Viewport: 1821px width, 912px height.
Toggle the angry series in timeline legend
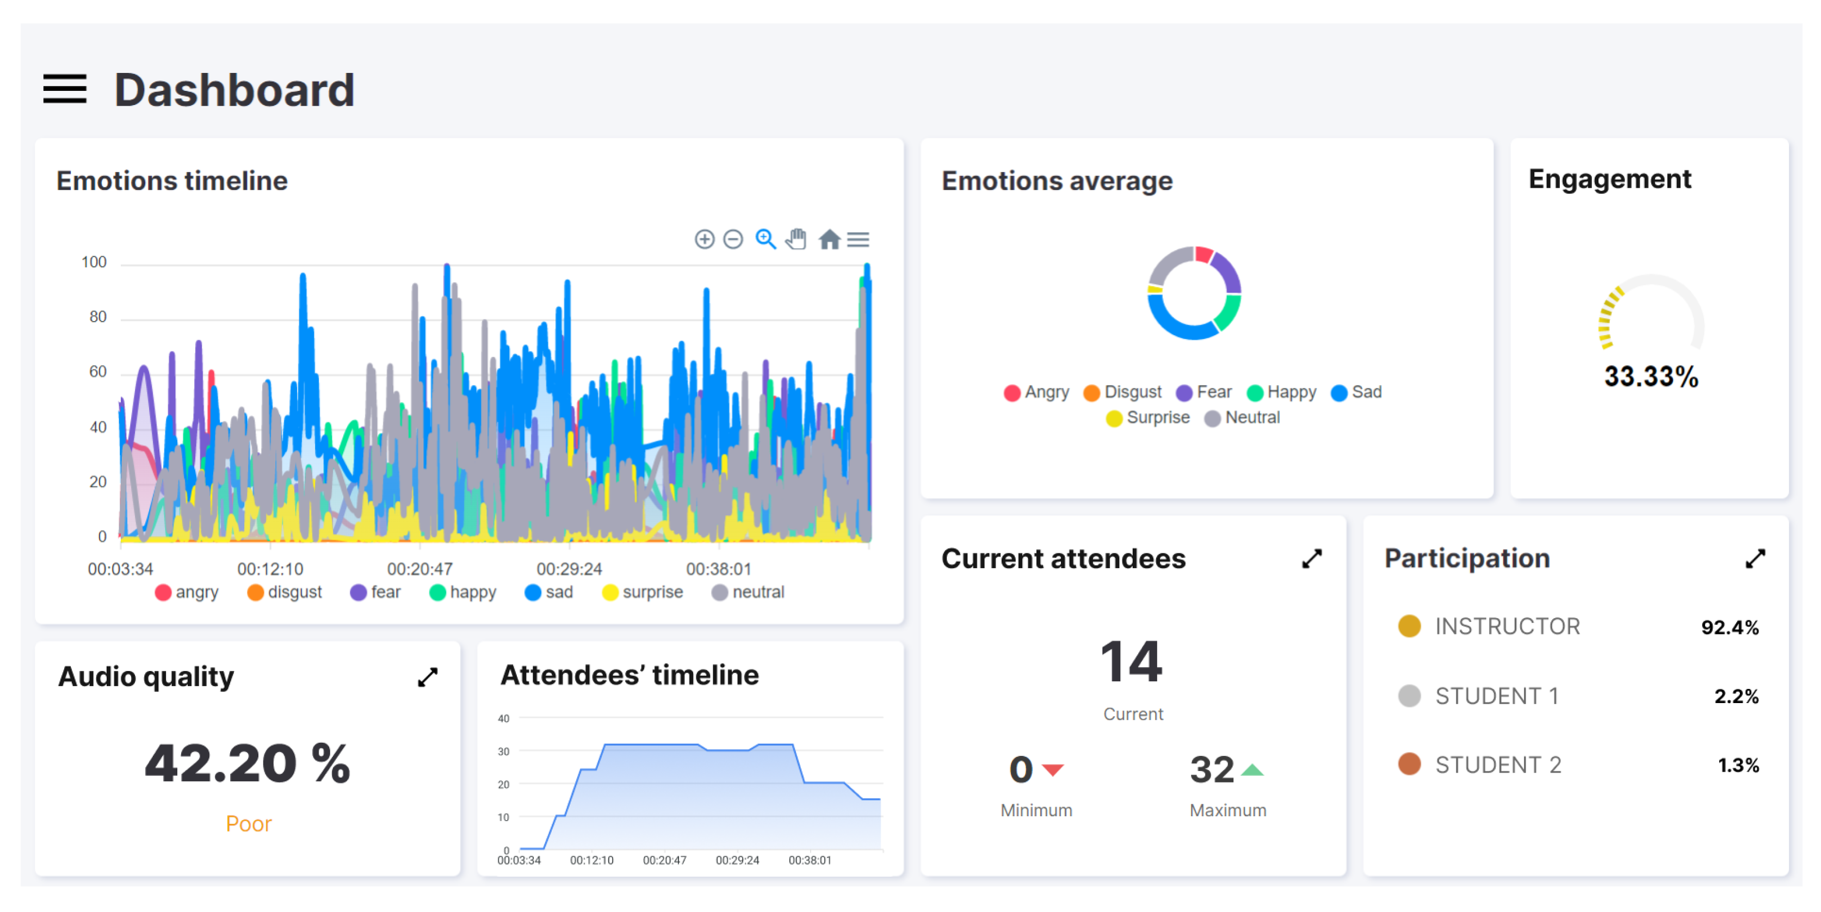click(187, 593)
